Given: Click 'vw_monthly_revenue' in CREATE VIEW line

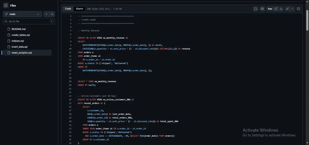Looking at the screenshot, I should 113,38.
